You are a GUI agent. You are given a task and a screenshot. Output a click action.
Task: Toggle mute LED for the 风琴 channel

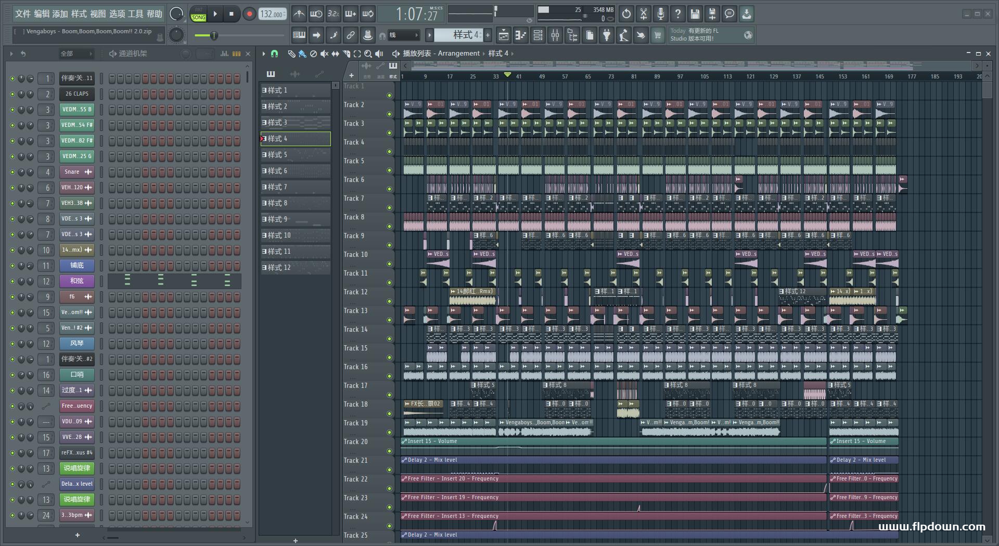[12, 344]
